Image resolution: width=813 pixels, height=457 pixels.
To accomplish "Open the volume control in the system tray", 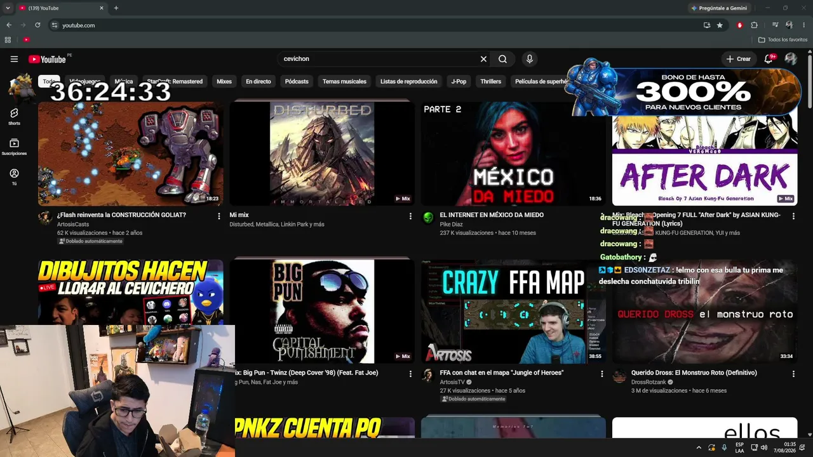I will click(763, 447).
